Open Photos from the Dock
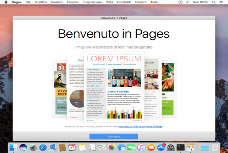The width and height of the screenshot is (228, 153). tap(112, 148)
